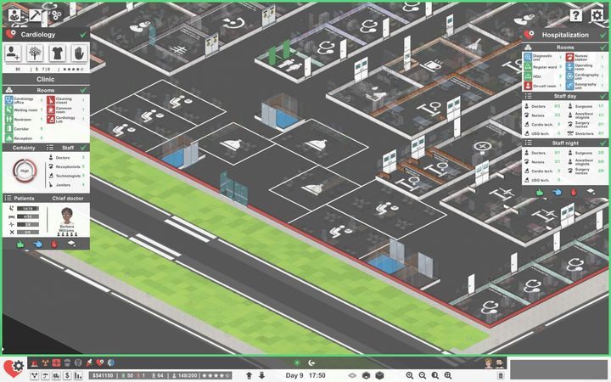
Task: Collapse the Staff night section header
Action: click(x=564, y=143)
